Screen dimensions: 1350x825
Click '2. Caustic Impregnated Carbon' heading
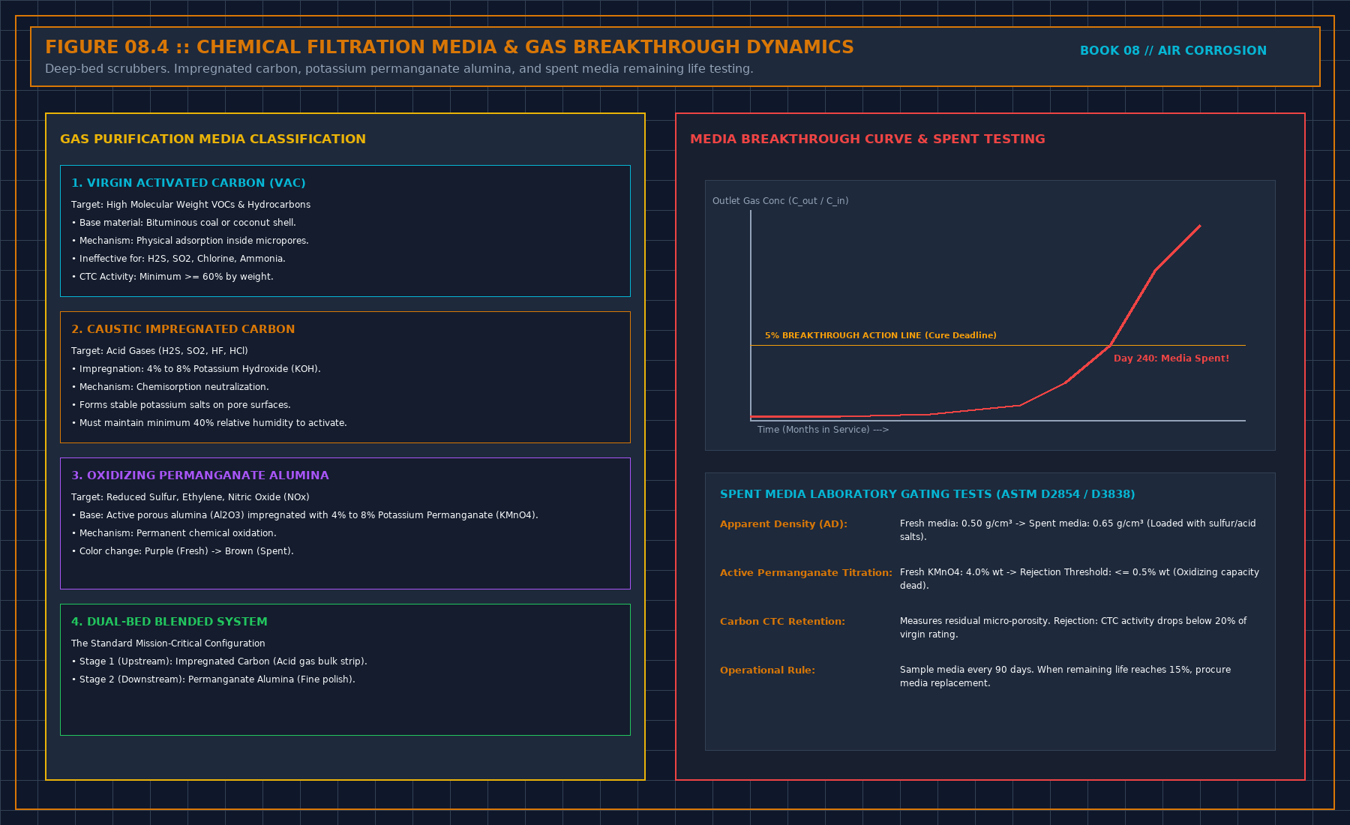(x=183, y=329)
